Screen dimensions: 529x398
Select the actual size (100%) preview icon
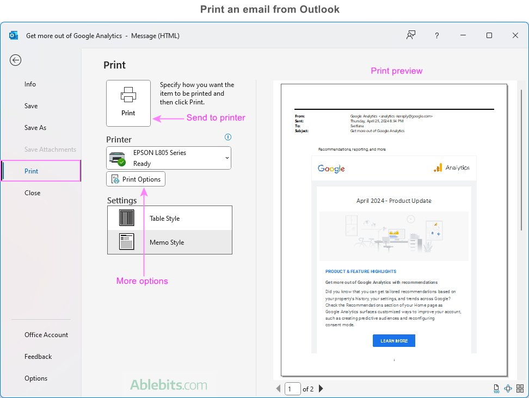tap(496, 388)
